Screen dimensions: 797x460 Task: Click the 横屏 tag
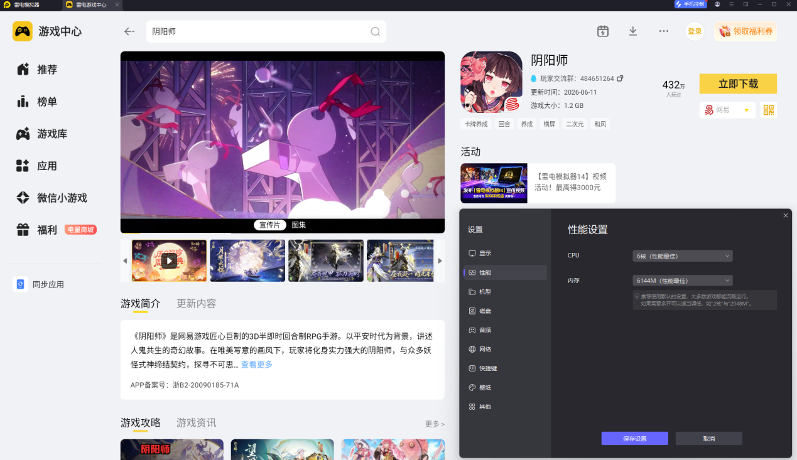coord(550,124)
